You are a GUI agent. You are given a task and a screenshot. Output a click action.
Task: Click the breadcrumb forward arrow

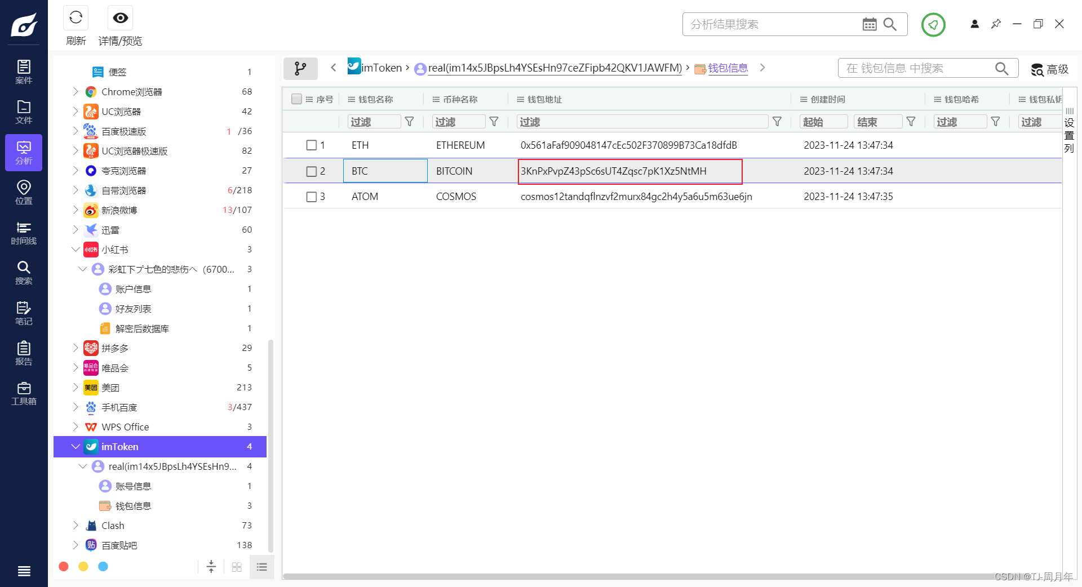pyautogui.click(x=762, y=68)
